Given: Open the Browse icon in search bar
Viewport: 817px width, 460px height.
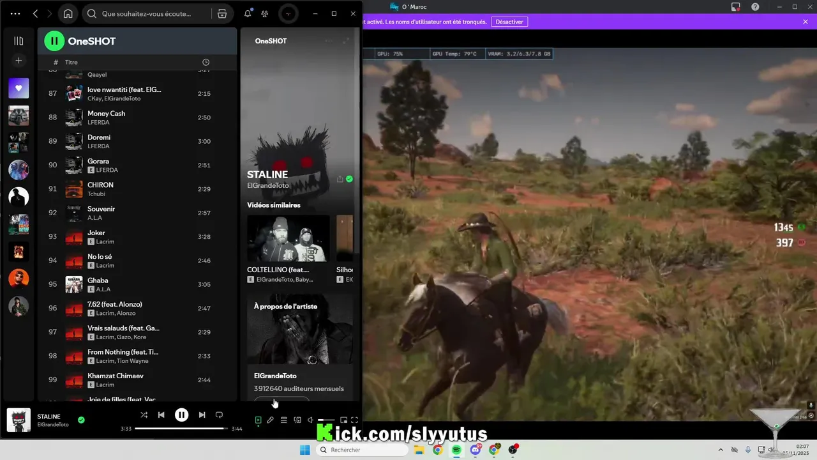Looking at the screenshot, I should [x=222, y=13].
